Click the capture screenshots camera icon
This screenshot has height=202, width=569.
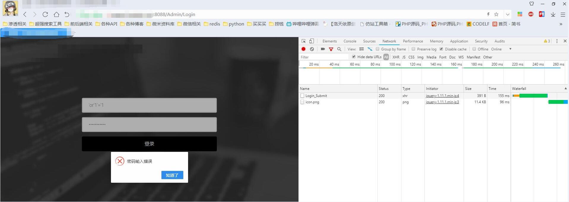[323, 49]
